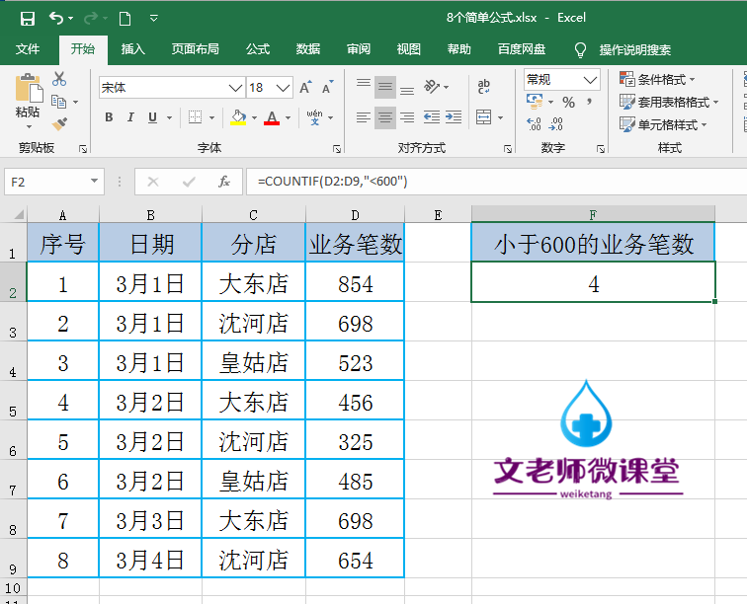Open the 文件 File tab
Image resolution: width=747 pixels, height=604 pixels.
tap(28, 49)
